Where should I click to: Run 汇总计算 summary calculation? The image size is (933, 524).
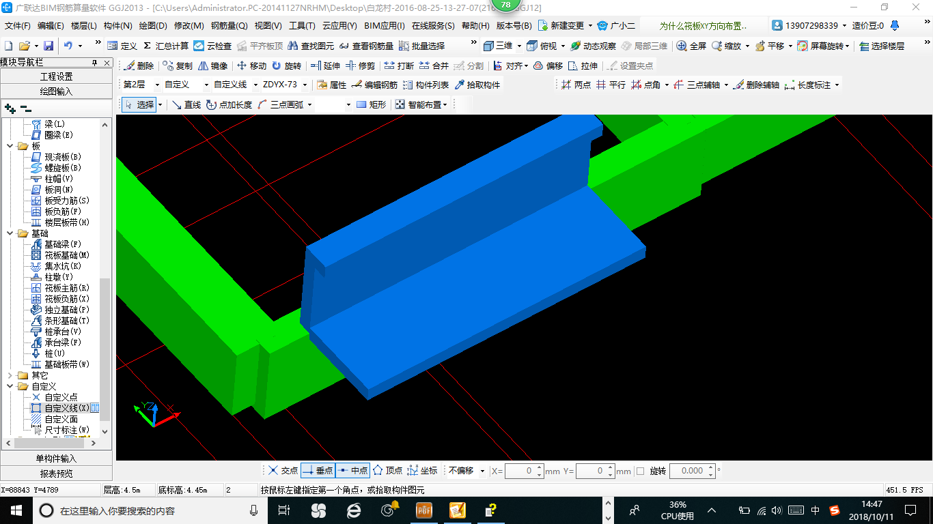tap(165, 46)
